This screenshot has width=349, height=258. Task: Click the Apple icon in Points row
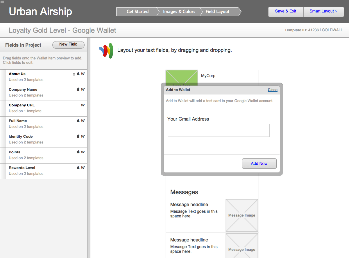[78, 152]
